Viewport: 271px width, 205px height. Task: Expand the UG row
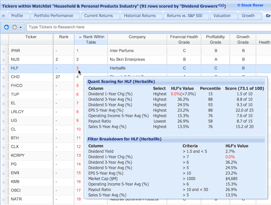tap(4, 121)
